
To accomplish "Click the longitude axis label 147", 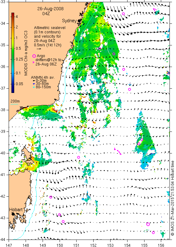I will click(9, 245).
